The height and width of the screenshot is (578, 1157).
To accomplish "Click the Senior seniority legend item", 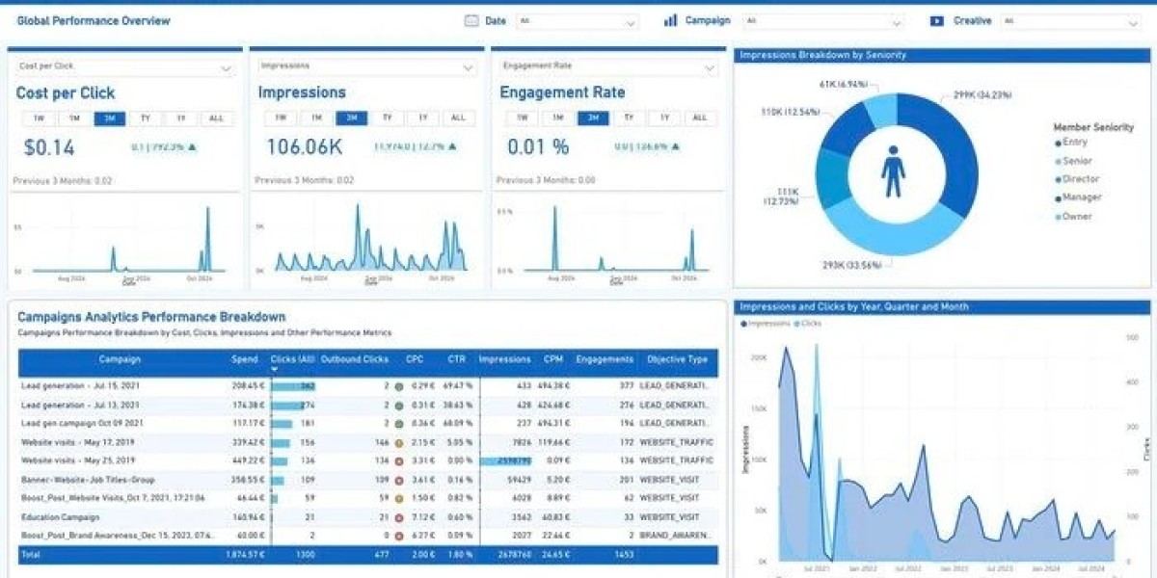I will point(1073,161).
